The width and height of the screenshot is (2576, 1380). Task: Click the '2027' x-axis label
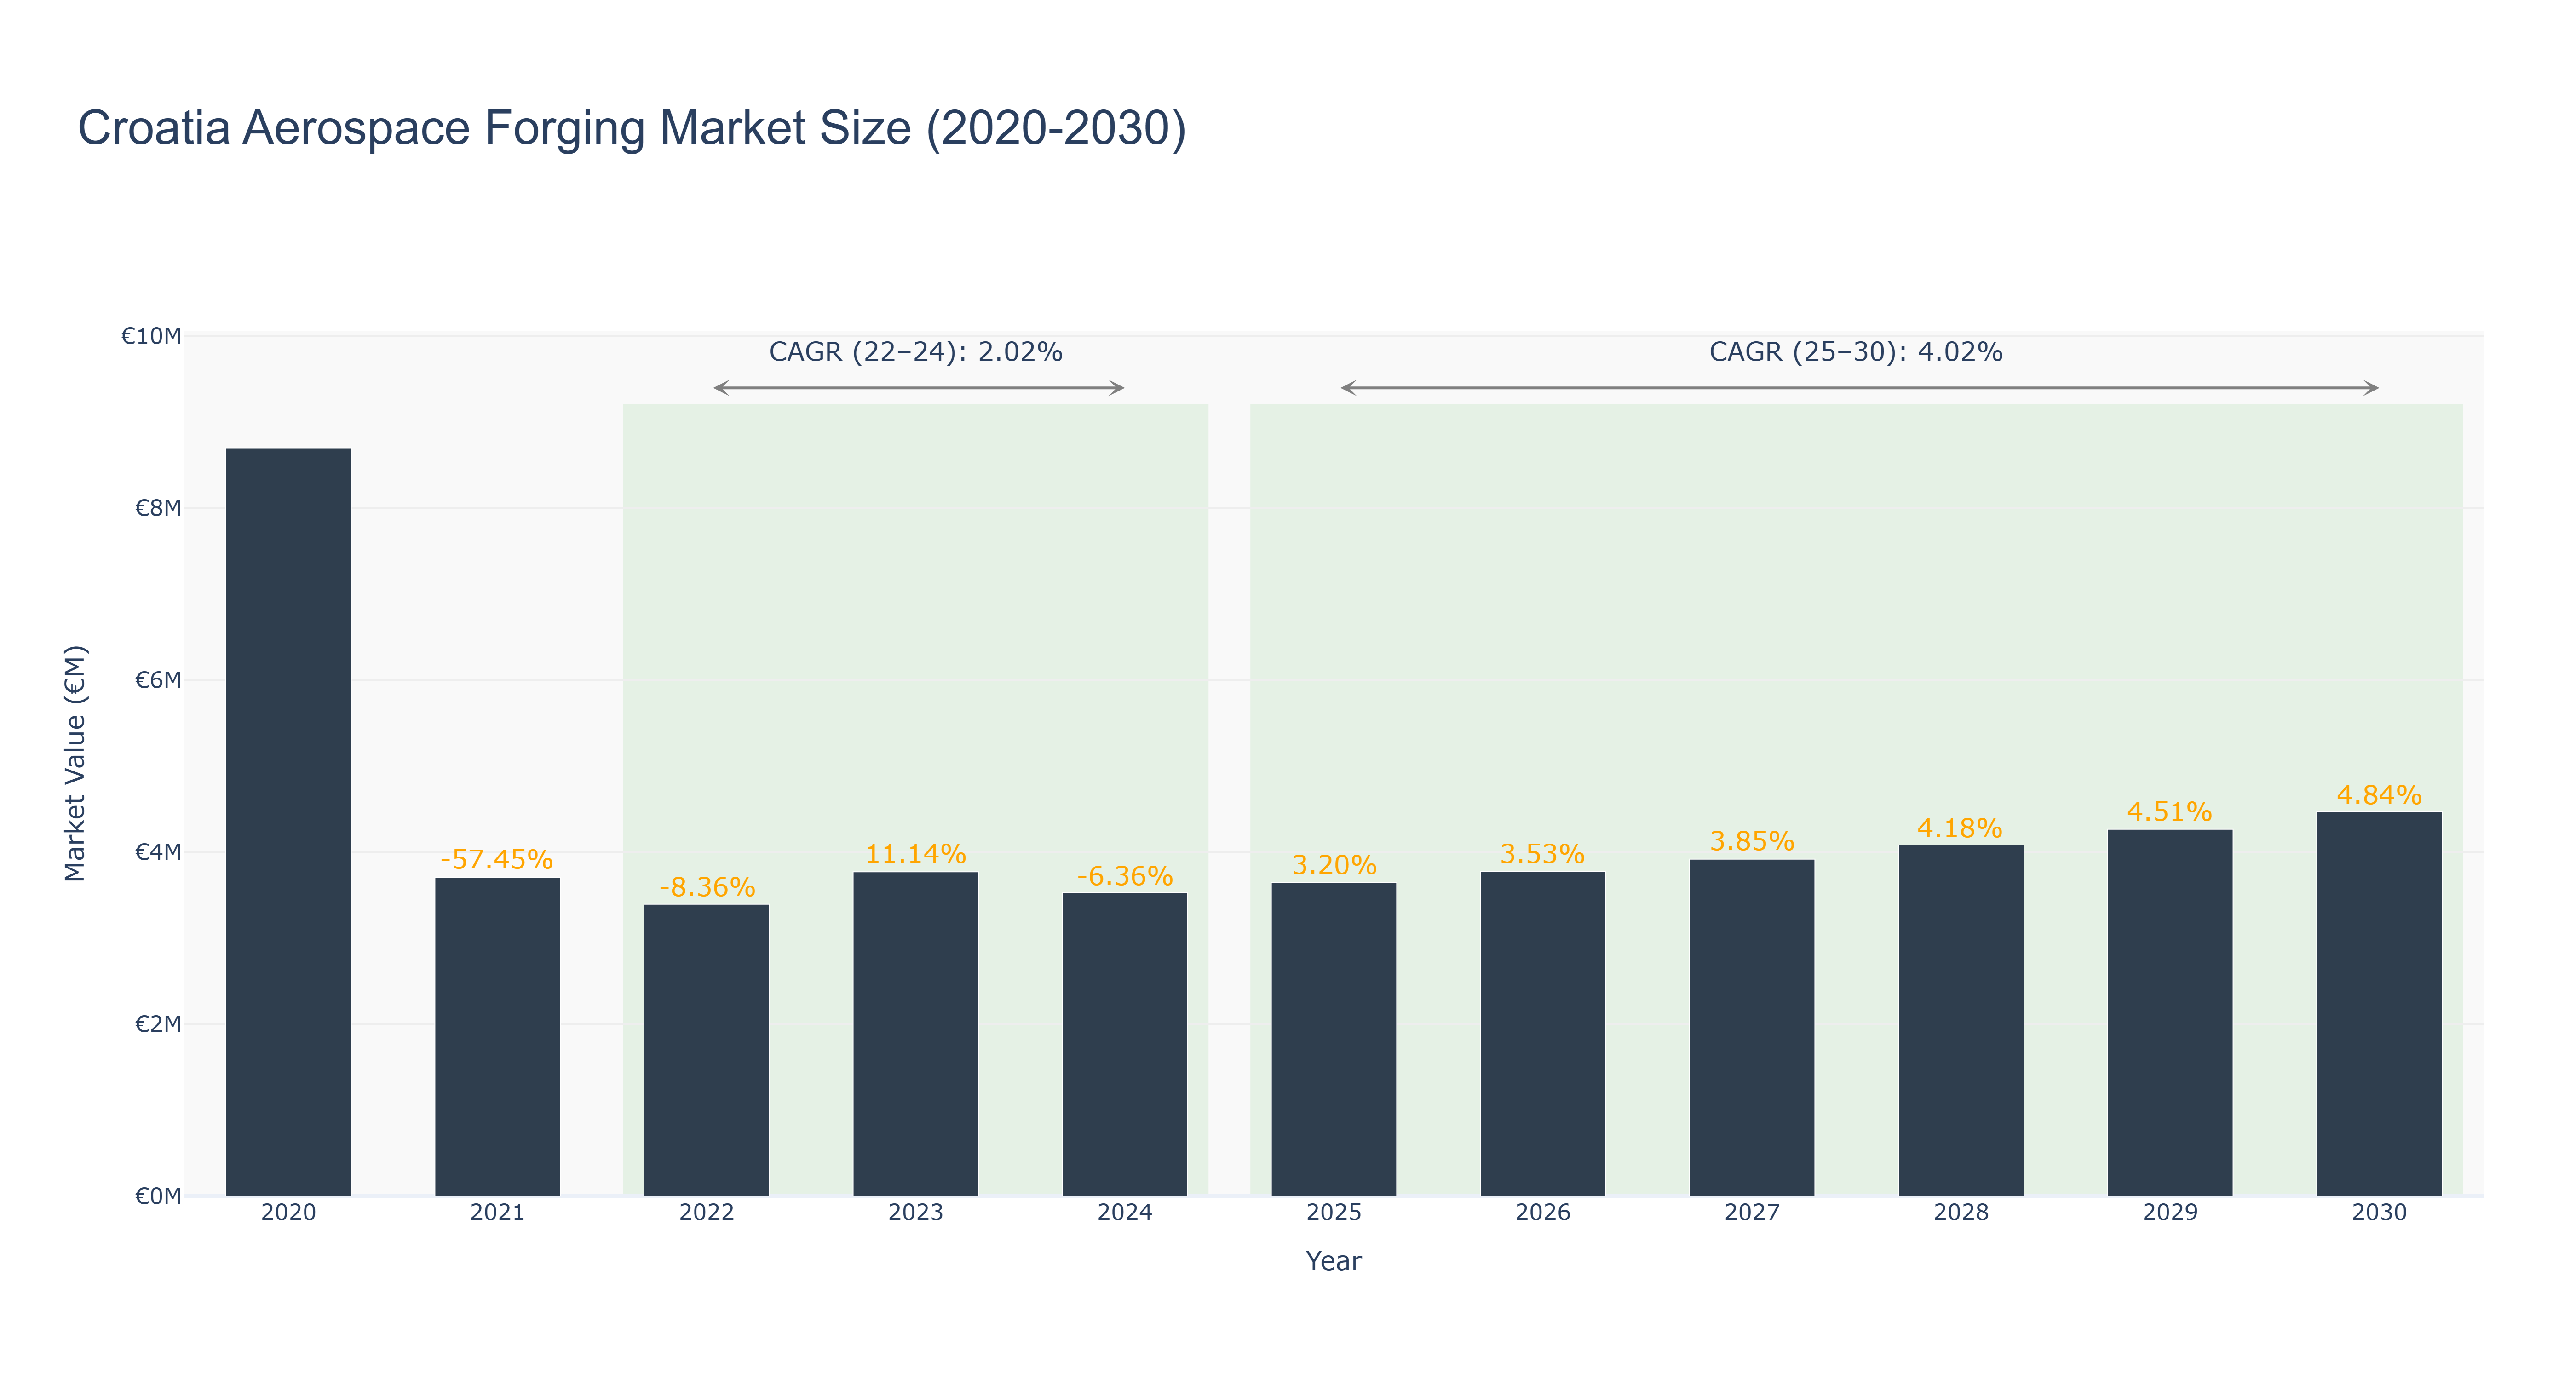click(1751, 1213)
